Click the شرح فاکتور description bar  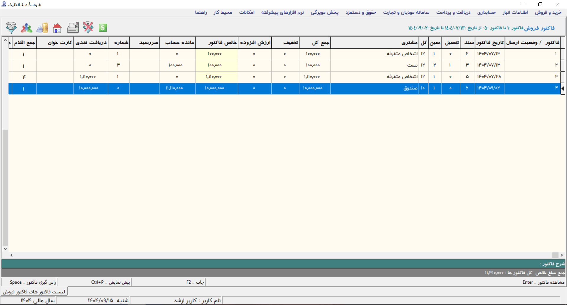point(283,264)
